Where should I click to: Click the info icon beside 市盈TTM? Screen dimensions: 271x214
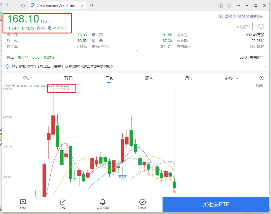107,47
